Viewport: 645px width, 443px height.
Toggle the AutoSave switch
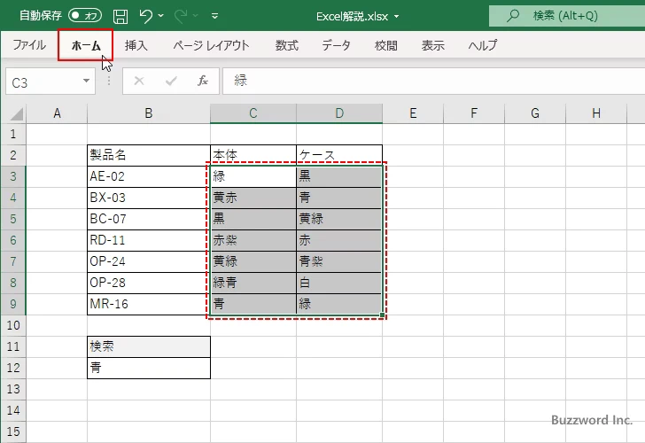[x=85, y=15]
